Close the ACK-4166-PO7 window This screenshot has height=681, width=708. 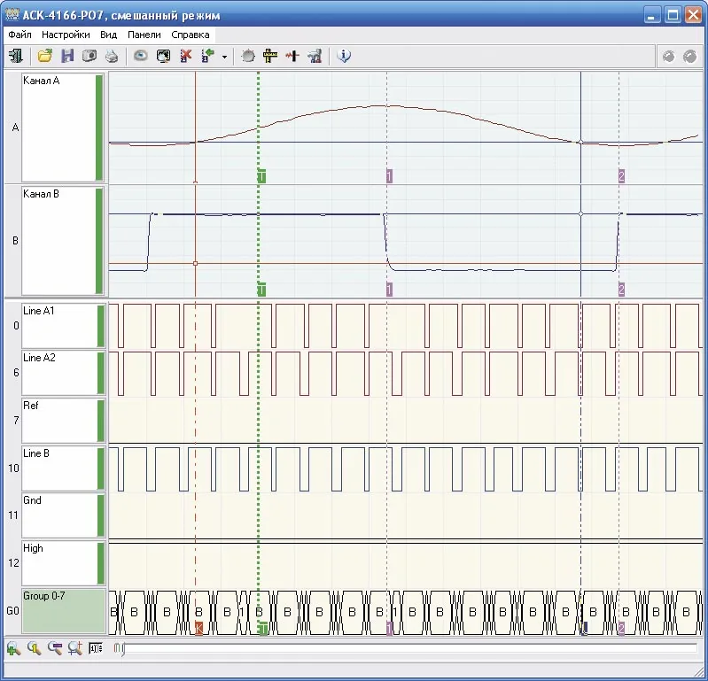pos(693,16)
